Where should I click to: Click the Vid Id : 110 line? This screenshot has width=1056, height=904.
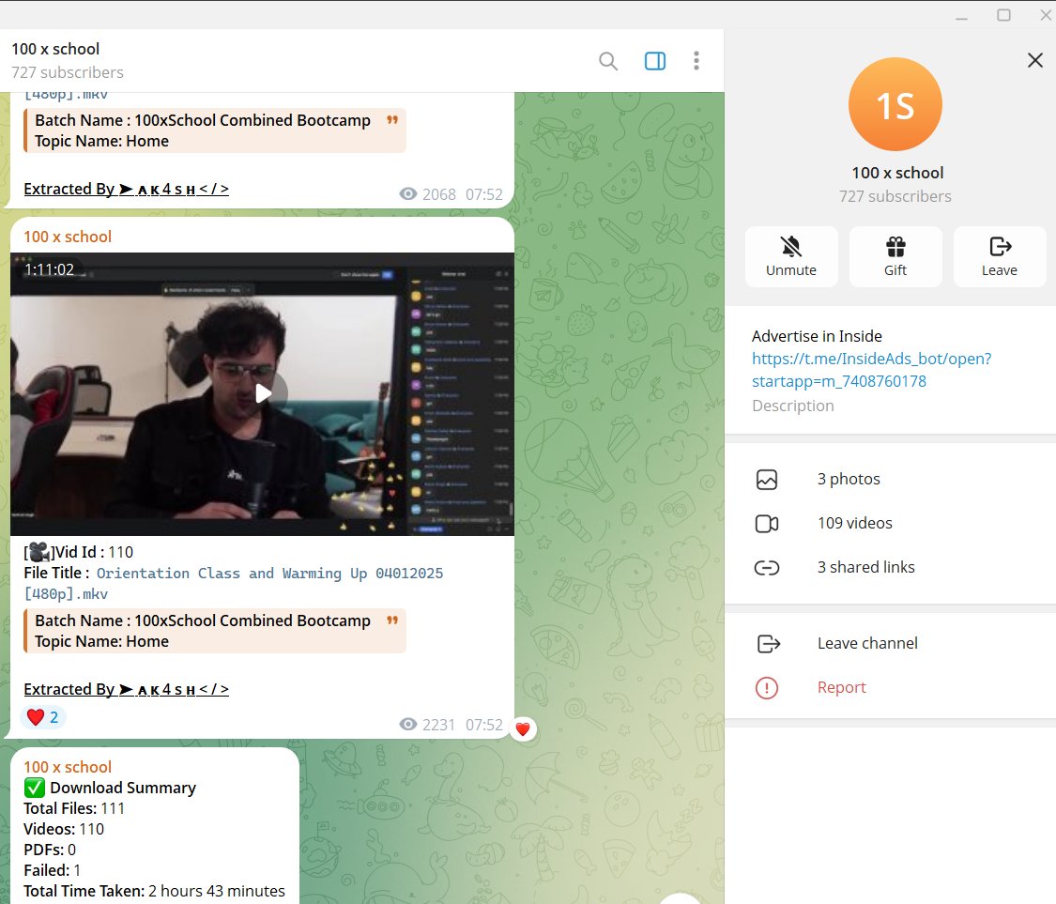(x=79, y=552)
